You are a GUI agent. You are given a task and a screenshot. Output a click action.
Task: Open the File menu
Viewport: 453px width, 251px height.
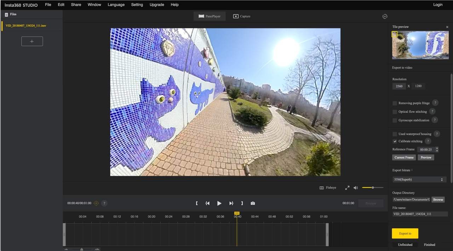48,5
